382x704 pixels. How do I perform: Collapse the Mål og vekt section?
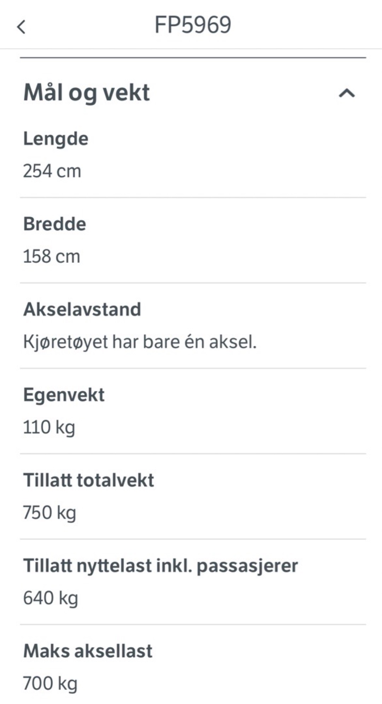click(347, 93)
